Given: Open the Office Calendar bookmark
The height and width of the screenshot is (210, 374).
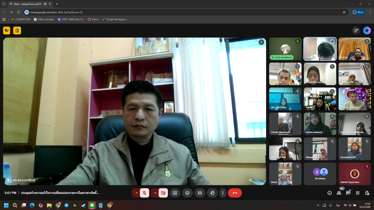Looking at the screenshot, I should pyautogui.click(x=44, y=20).
